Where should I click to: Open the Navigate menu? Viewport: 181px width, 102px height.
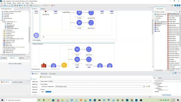(9, 3)
